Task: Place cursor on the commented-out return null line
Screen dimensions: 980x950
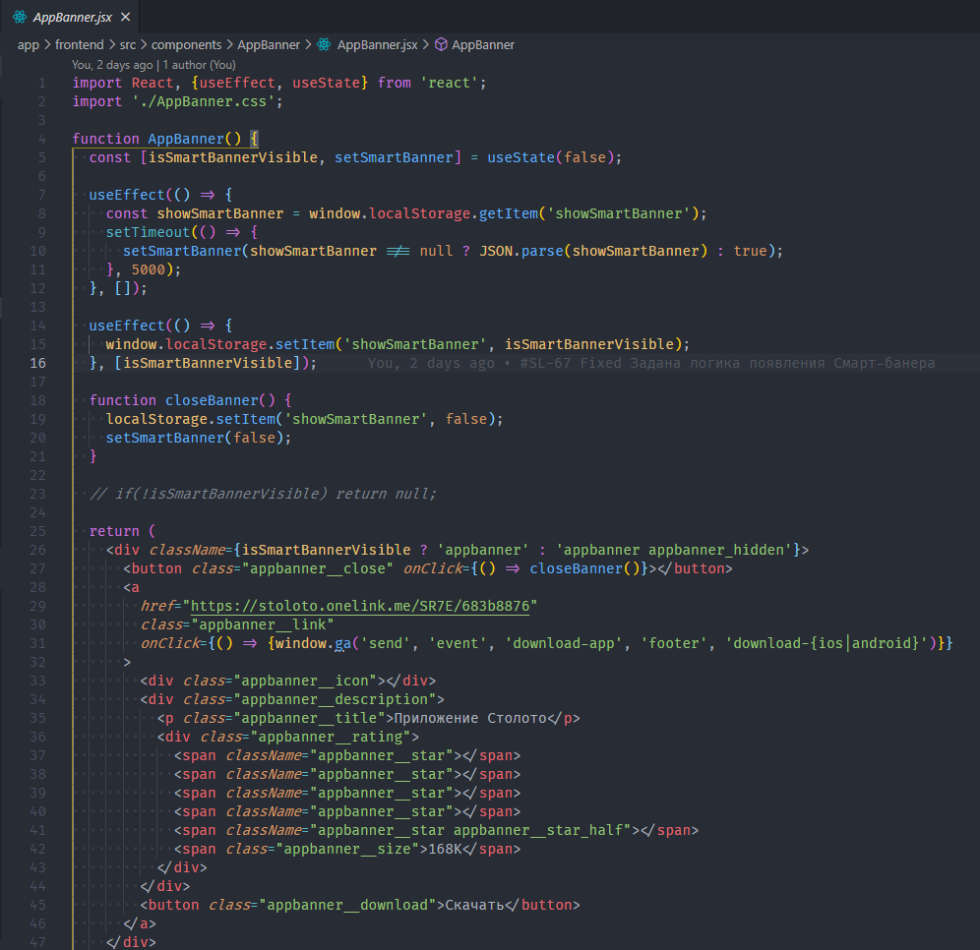Action: pyautogui.click(x=262, y=494)
